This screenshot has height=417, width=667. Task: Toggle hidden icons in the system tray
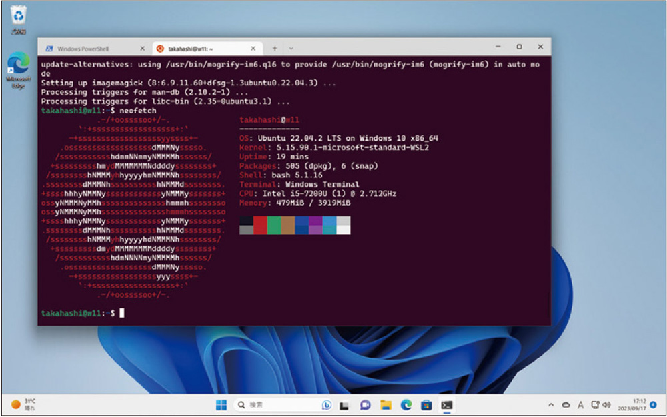pyautogui.click(x=551, y=404)
